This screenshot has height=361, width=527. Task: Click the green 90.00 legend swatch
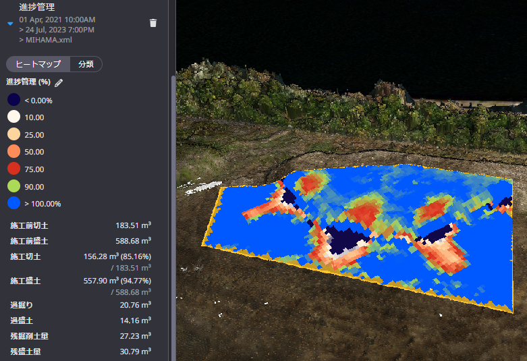pos(13,186)
